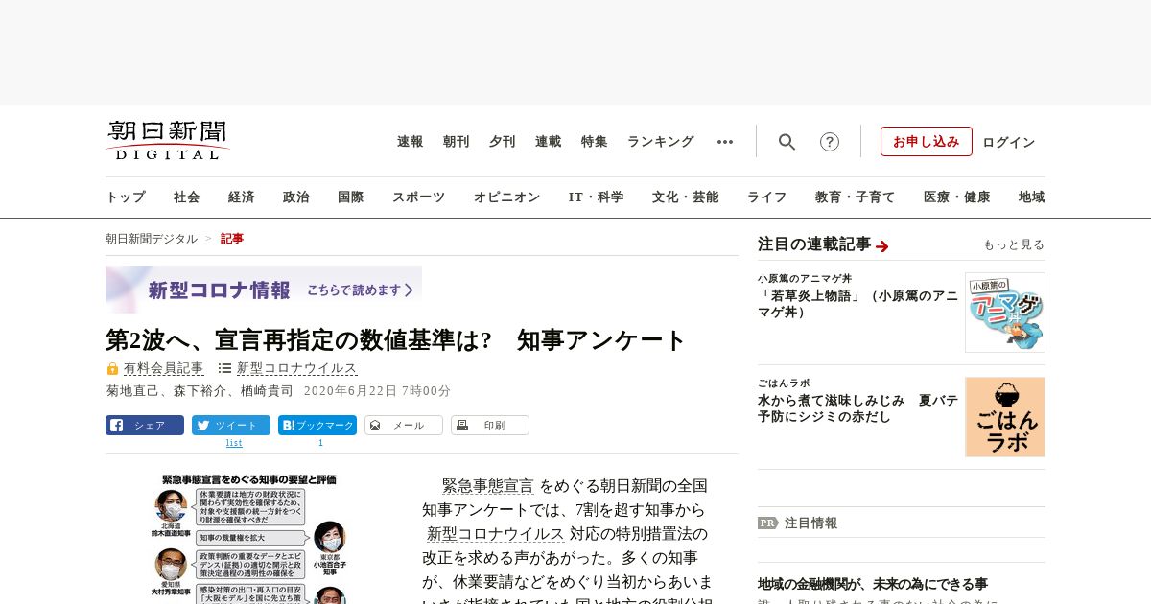This screenshot has width=1151, height=604.
Task: Click the 記事 breadcrumb item
Action: [232, 239]
